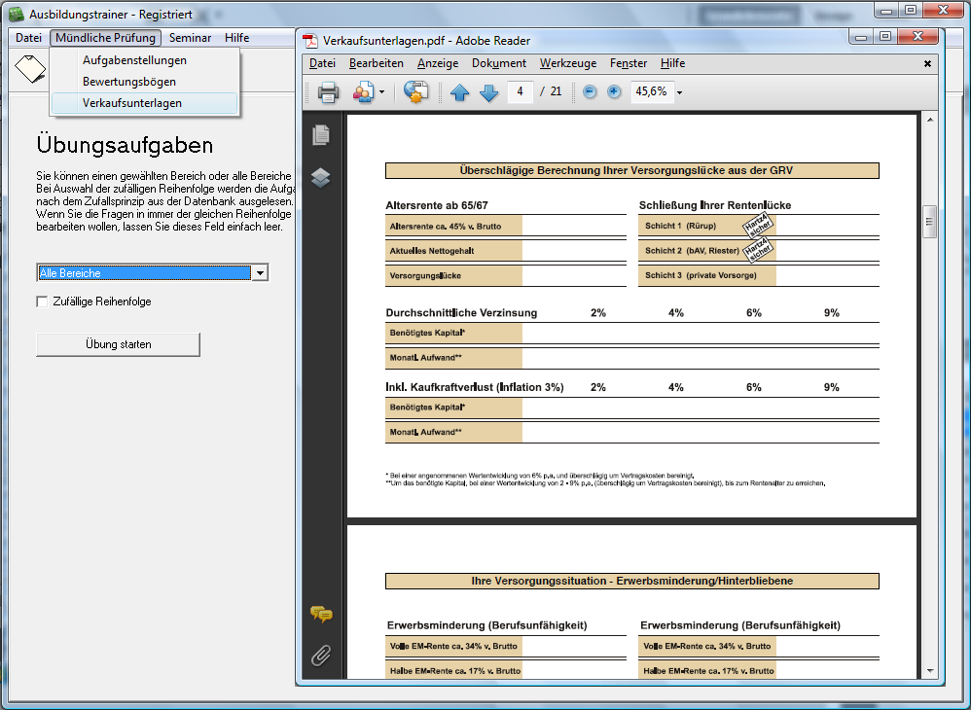971x710 pixels.
Task: Open the Layers panel in sidebar
Action: point(321,178)
